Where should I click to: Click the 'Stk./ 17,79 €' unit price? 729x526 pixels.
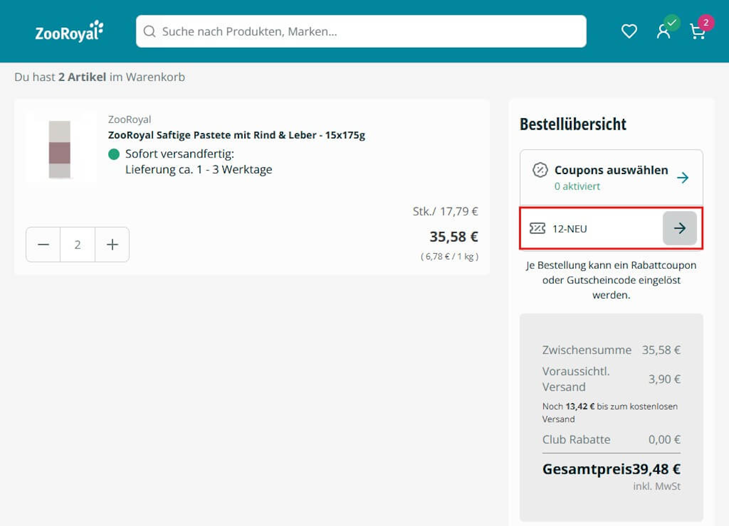[x=445, y=212]
